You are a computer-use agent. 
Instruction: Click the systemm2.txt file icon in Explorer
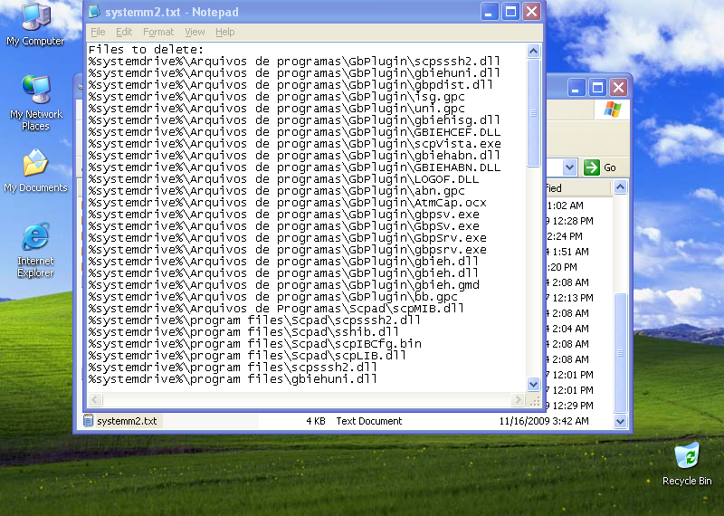coord(88,421)
